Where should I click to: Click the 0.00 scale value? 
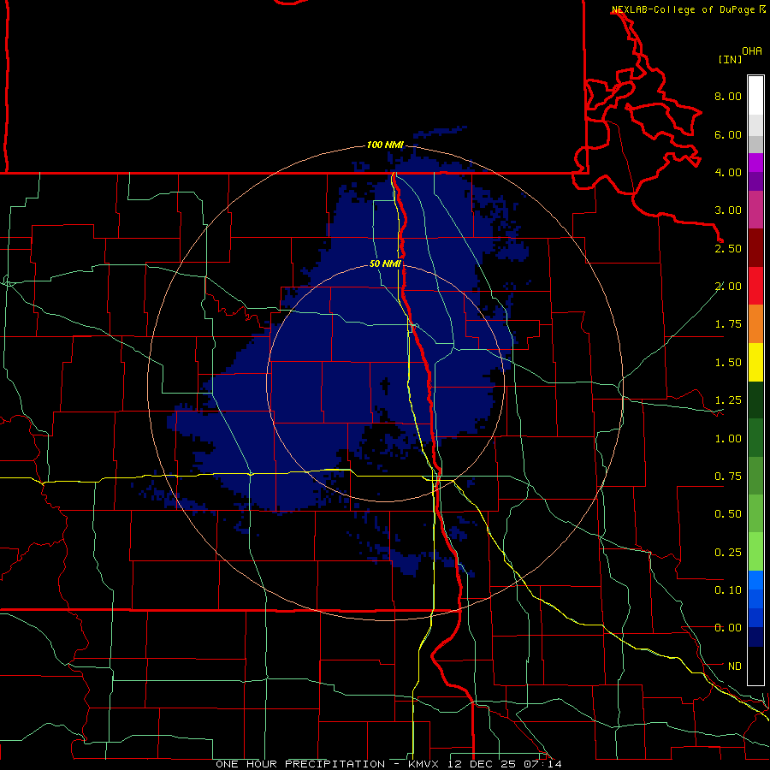[x=728, y=628]
